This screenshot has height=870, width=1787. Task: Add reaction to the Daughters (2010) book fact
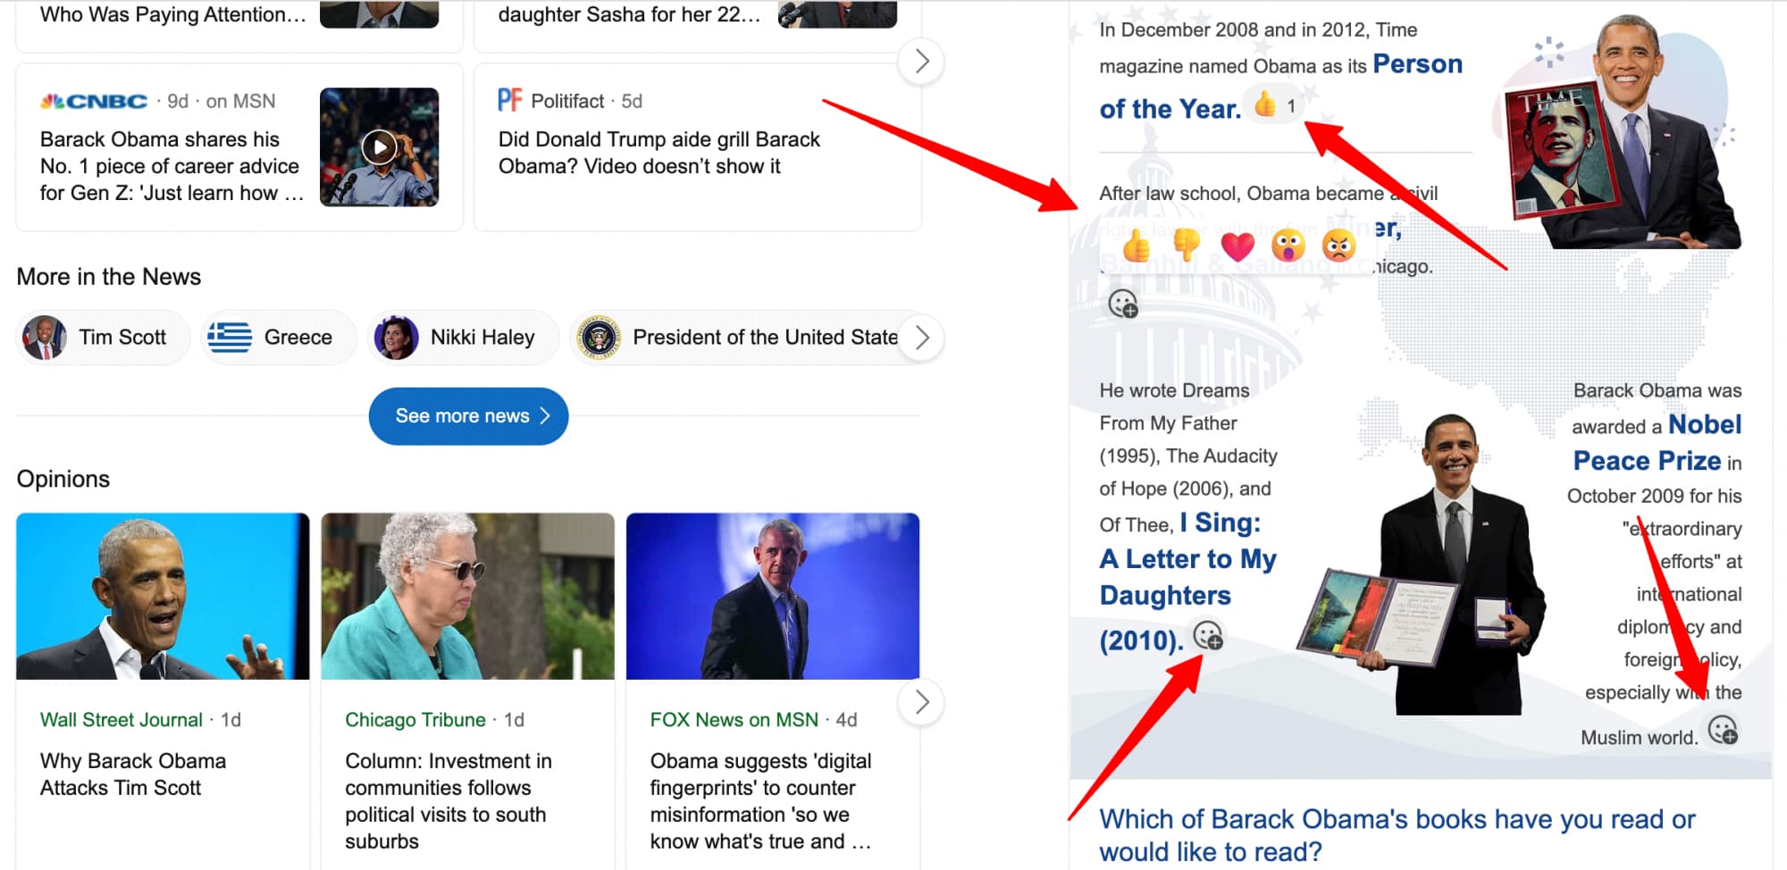point(1208,635)
